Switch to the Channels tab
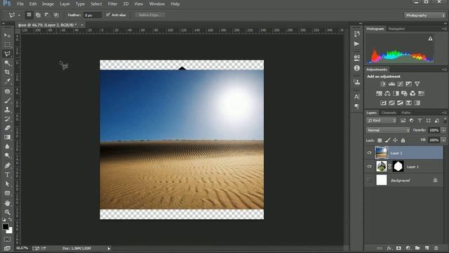The height and width of the screenshot is (253, 449). tap(389, 112)
